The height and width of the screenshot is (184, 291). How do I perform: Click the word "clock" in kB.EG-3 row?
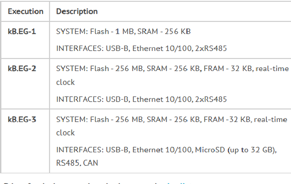point(65,133)
